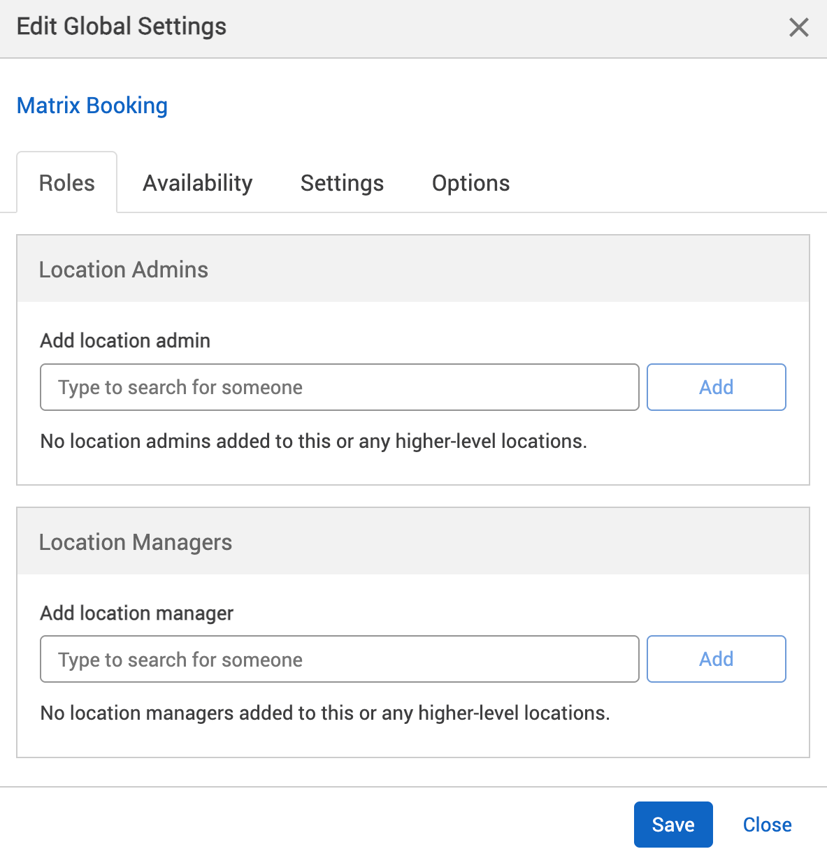Click the Add button in Location Managers panel

(716, 659)
